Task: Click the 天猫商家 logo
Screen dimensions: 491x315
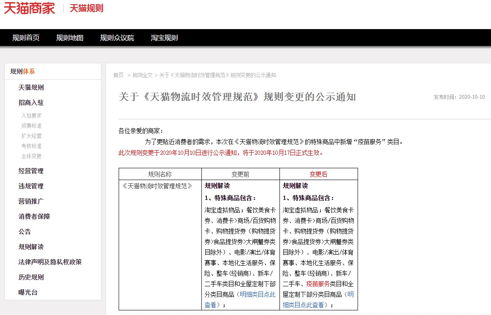Action: pos(29,8)
